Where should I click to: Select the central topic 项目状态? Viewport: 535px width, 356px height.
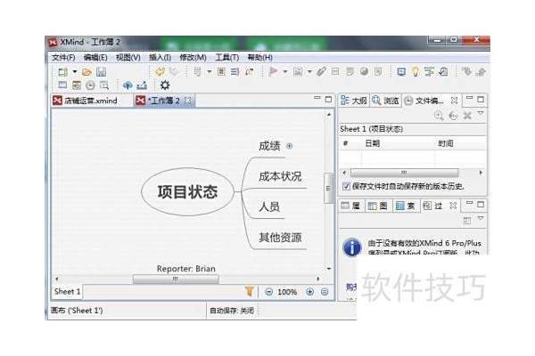(187, 192)
